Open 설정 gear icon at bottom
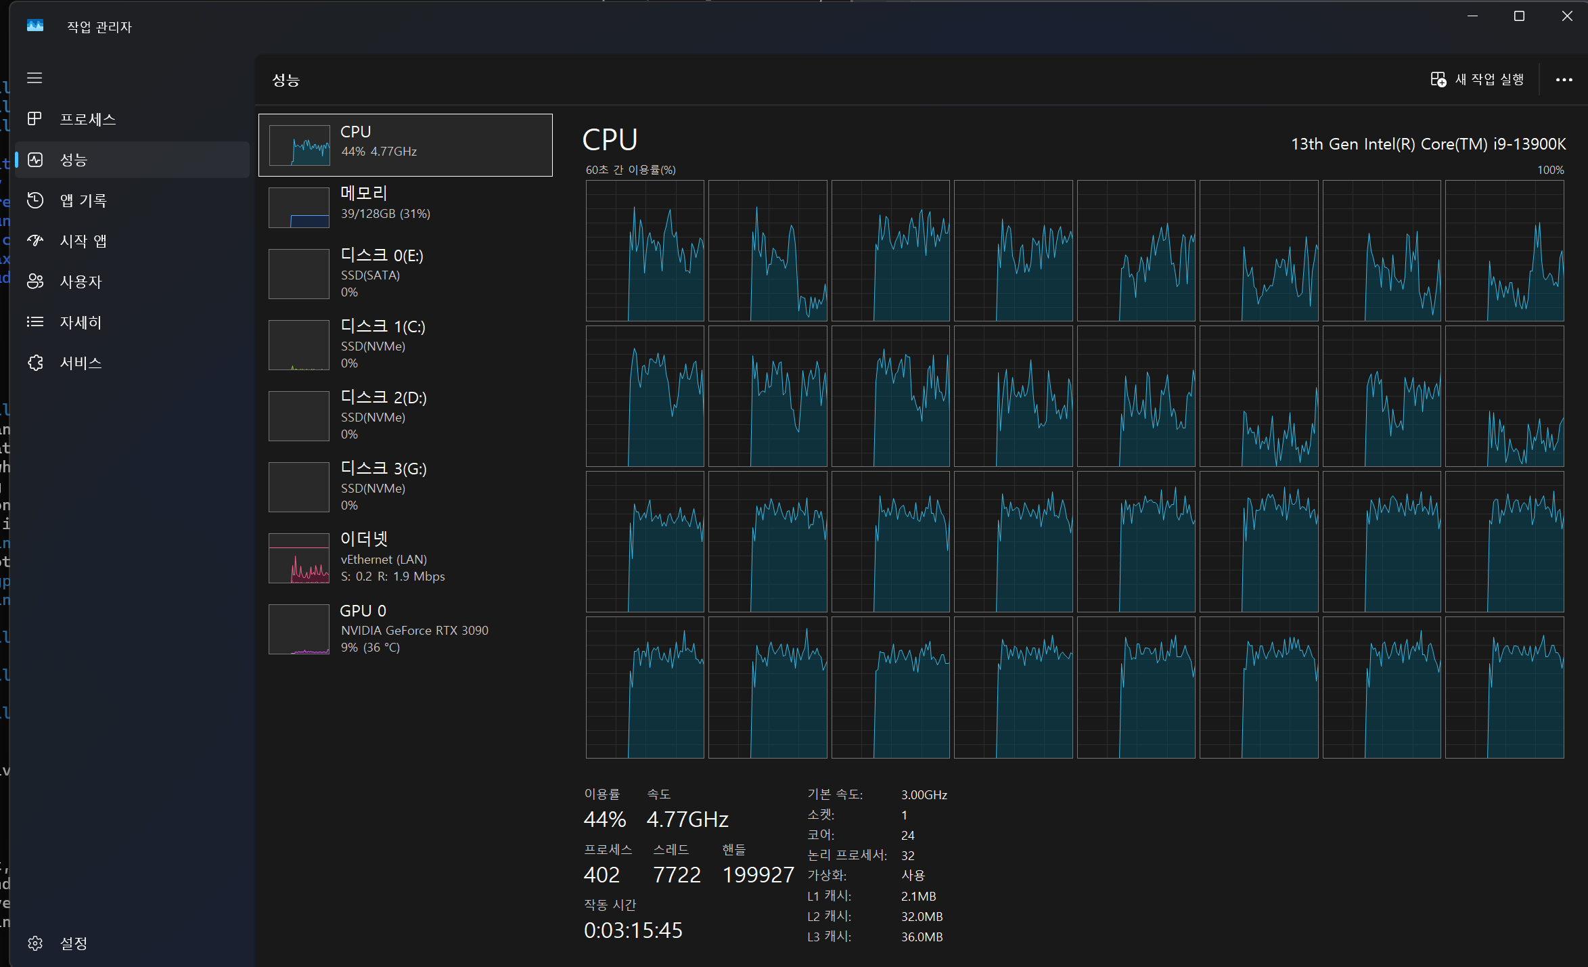Viewport: 1588px width, 967px height. (35, 943)
